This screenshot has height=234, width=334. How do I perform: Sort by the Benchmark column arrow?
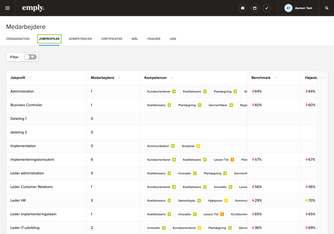pos(276,77)
